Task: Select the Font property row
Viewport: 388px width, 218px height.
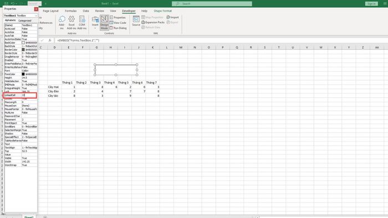Action: coord(21,71)
